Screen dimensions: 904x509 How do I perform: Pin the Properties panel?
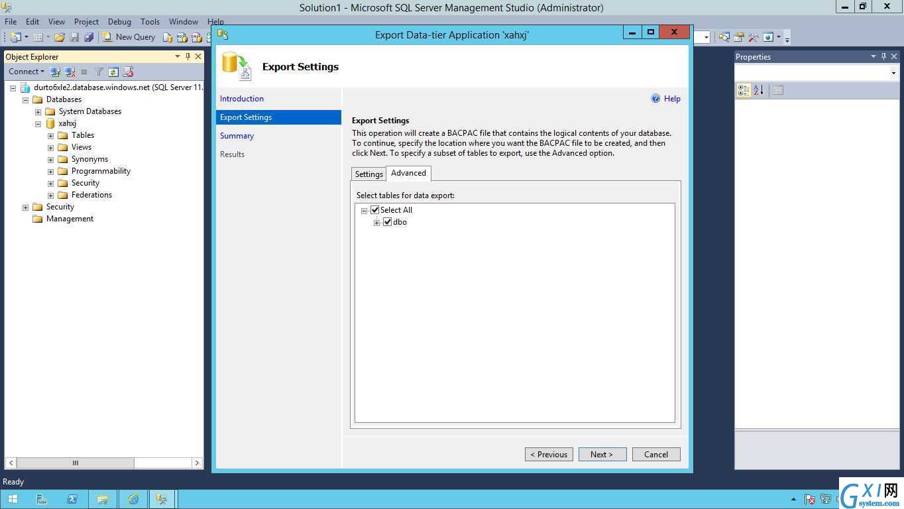[x=883, y=57]
